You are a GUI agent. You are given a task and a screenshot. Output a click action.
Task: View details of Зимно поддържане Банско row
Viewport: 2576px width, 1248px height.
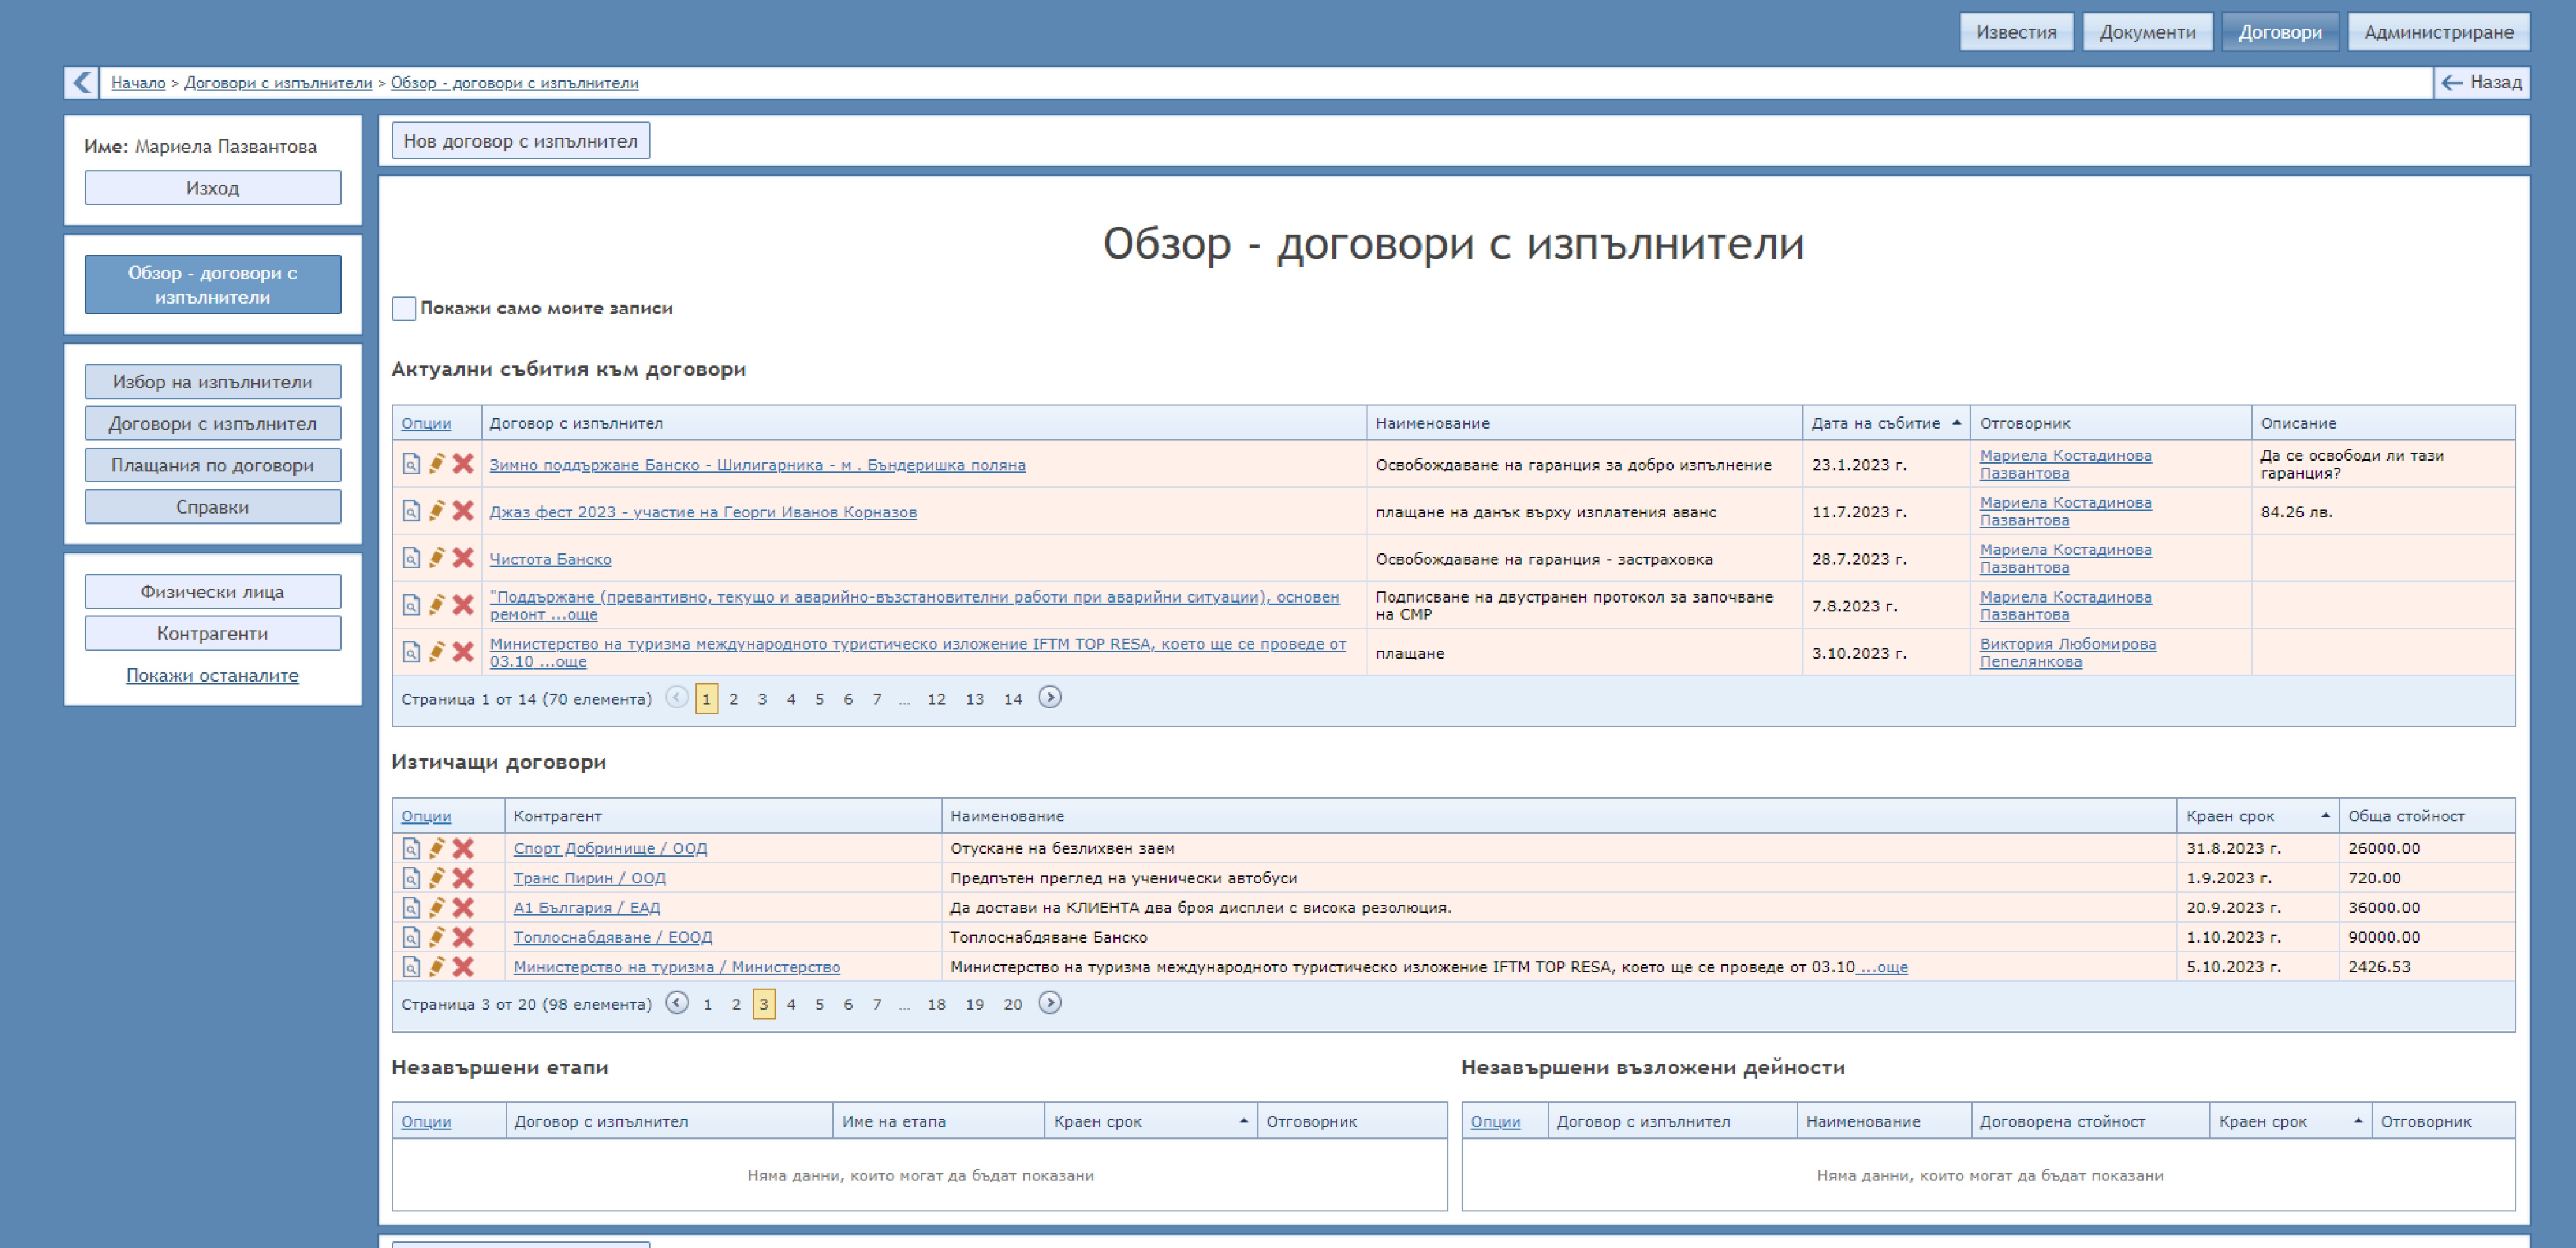pyautogui.click(x=411, y=464)
